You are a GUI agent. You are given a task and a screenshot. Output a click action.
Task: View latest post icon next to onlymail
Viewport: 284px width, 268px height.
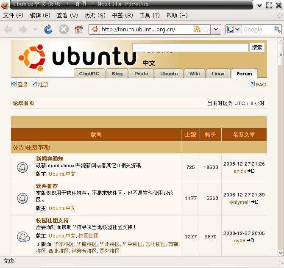click(255, 202)
